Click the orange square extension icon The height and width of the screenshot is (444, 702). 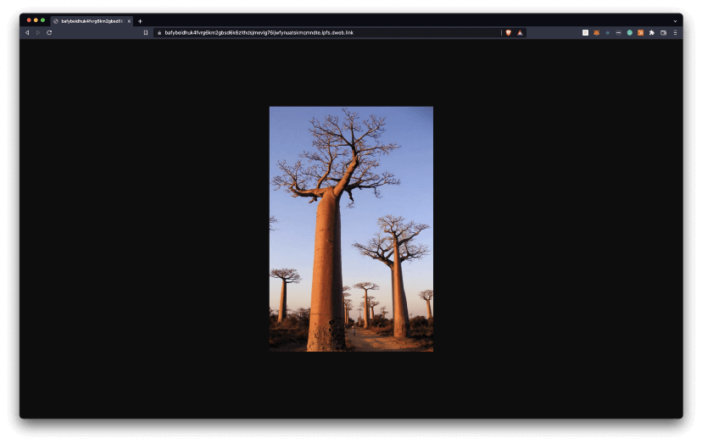click(x=641, y=32)
